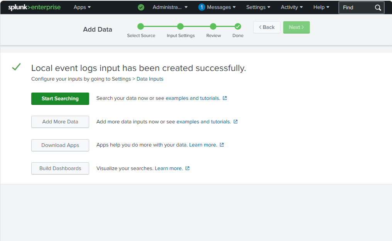The height and width of the screenshot is (241, 392).
Task: Open Learn more link about apps
Action: [x=203, y=145]
